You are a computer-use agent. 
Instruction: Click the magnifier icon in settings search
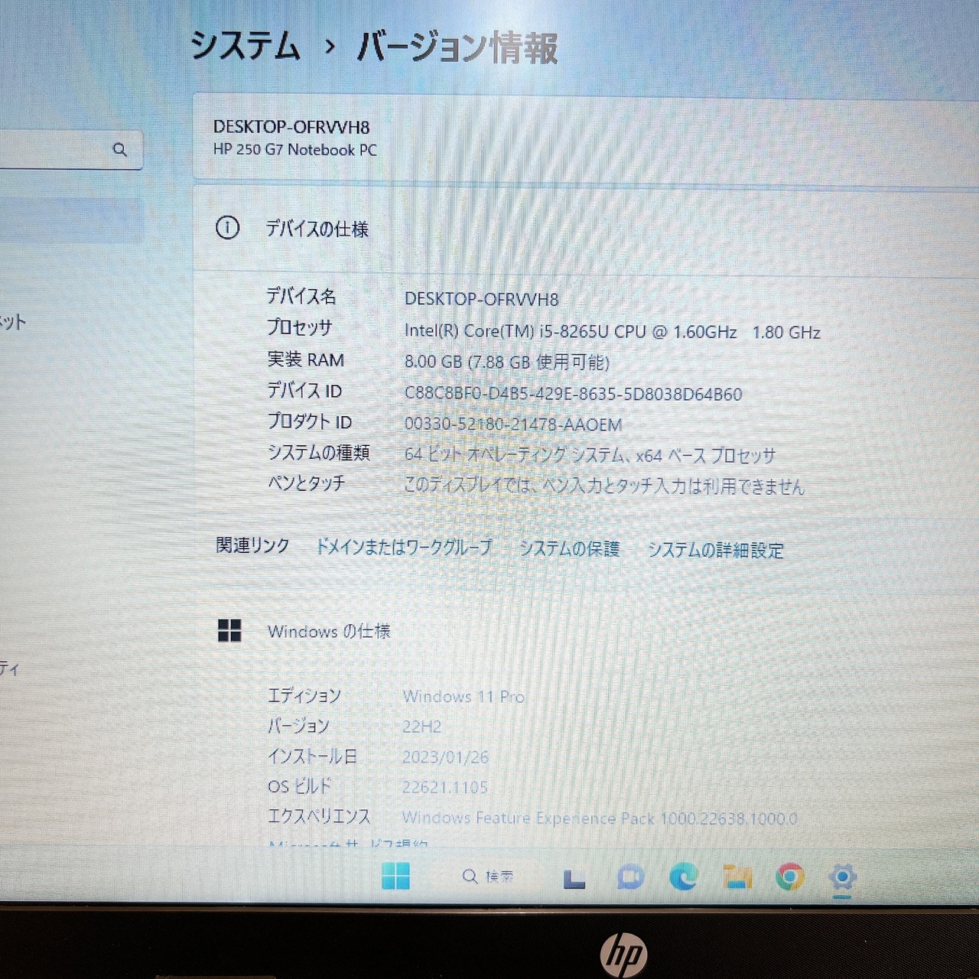120,150
